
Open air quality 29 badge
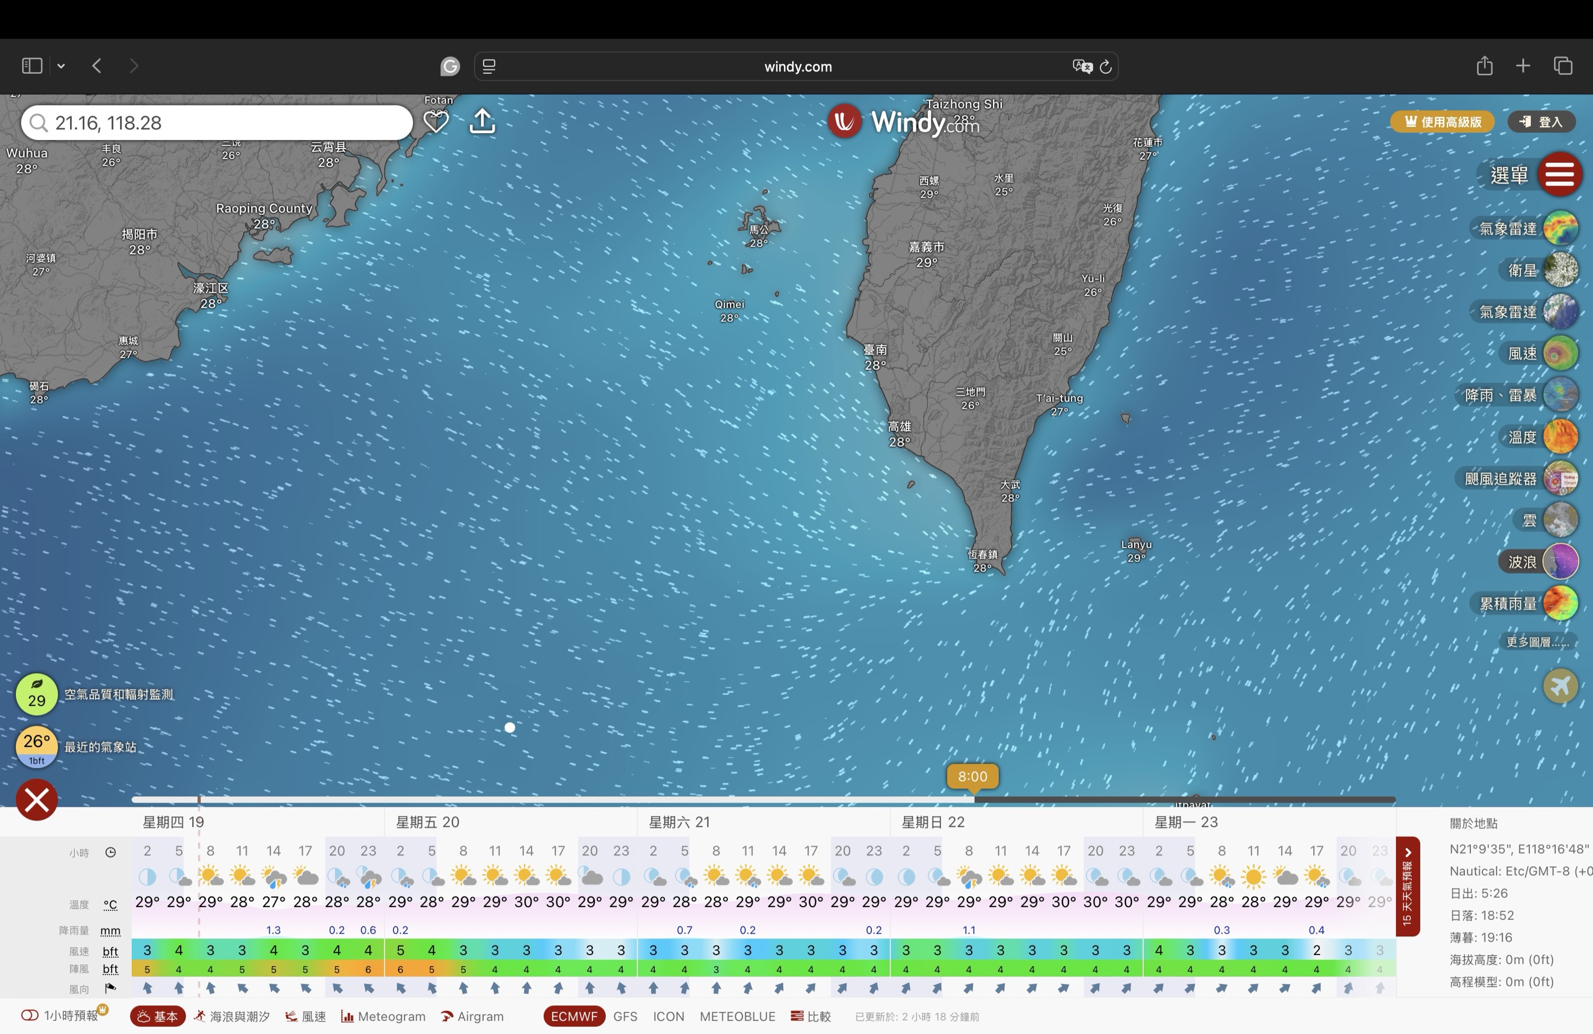(37, 694)
